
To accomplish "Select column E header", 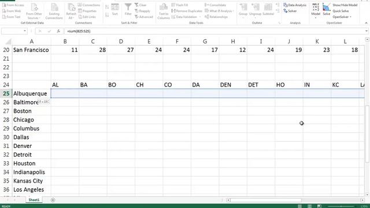I will 149,42.
